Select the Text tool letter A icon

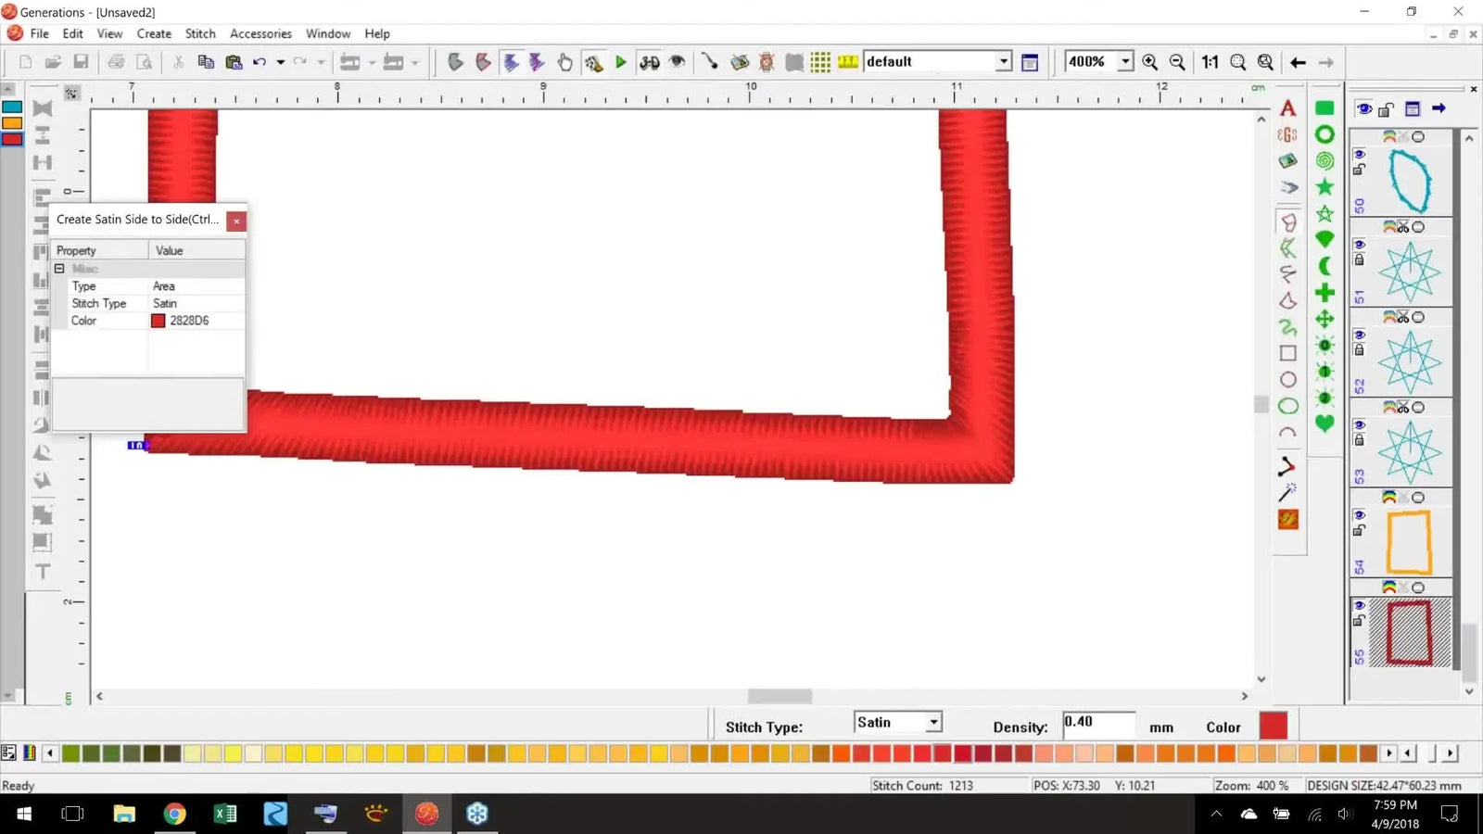[x=1287, y=108]
